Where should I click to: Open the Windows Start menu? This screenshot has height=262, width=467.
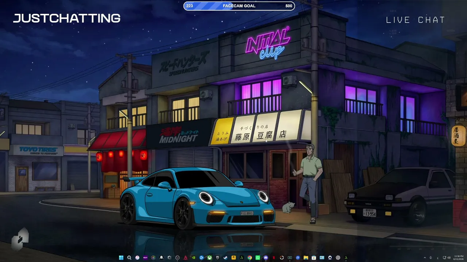pos(121,258)
